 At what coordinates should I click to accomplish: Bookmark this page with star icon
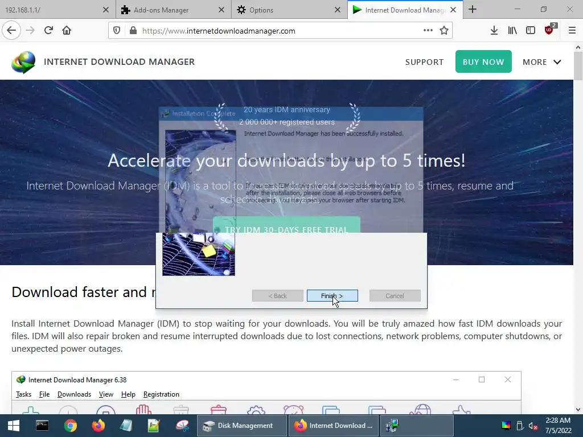pos(444,31)
